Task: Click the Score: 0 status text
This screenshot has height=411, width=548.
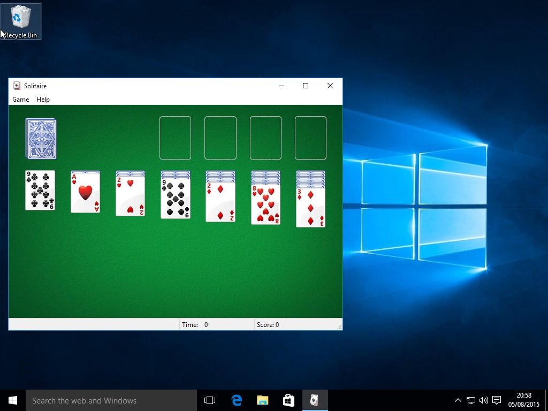Action: tap(268, 325)
